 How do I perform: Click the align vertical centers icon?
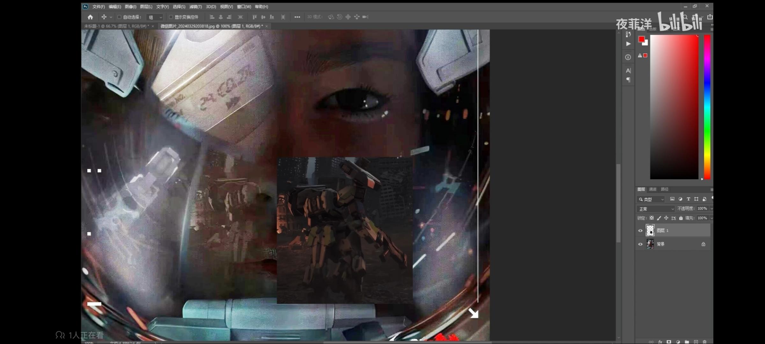click(x=263, y=17)
